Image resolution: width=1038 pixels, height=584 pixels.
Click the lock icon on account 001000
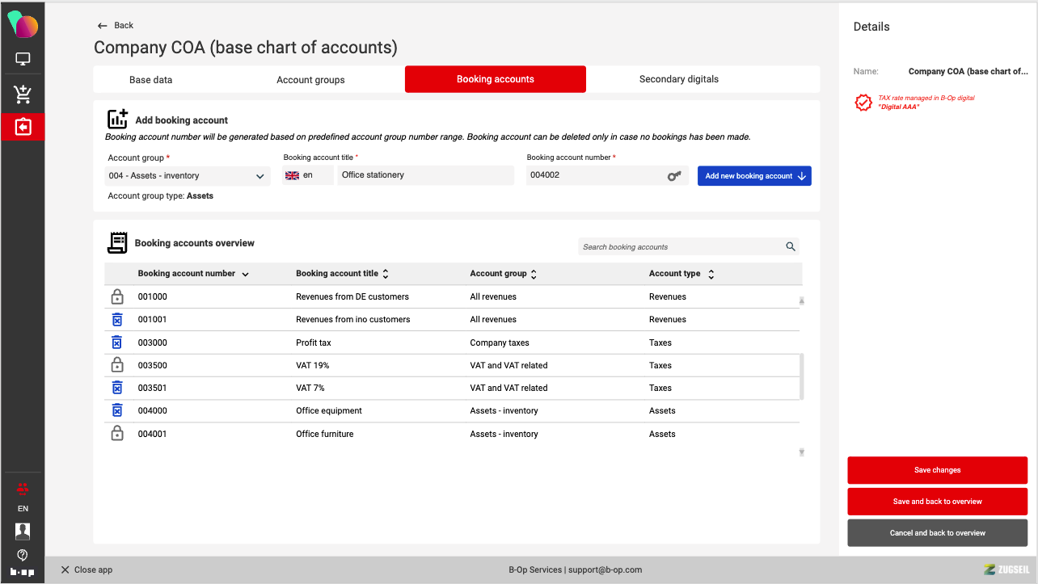[x=117, y=296]
